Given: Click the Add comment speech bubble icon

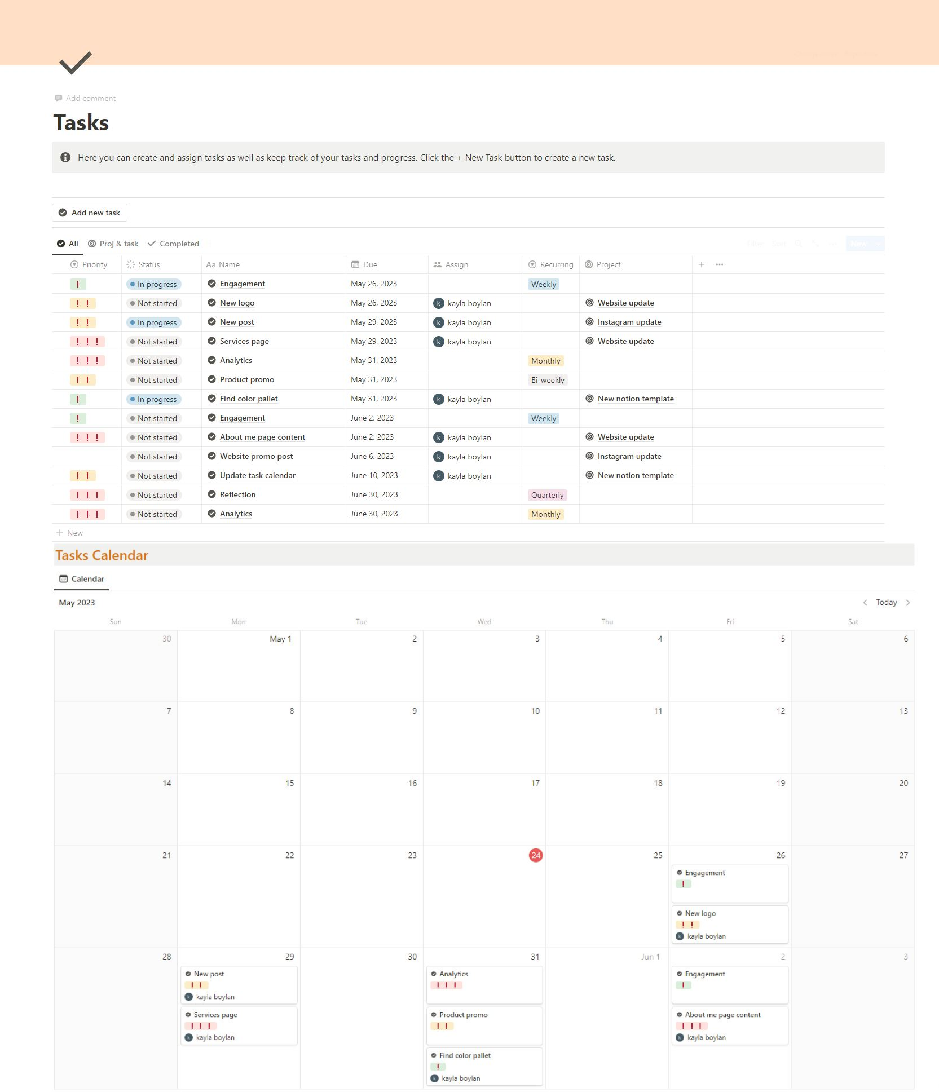Looking at the screenshot, I should coord(59,98).
